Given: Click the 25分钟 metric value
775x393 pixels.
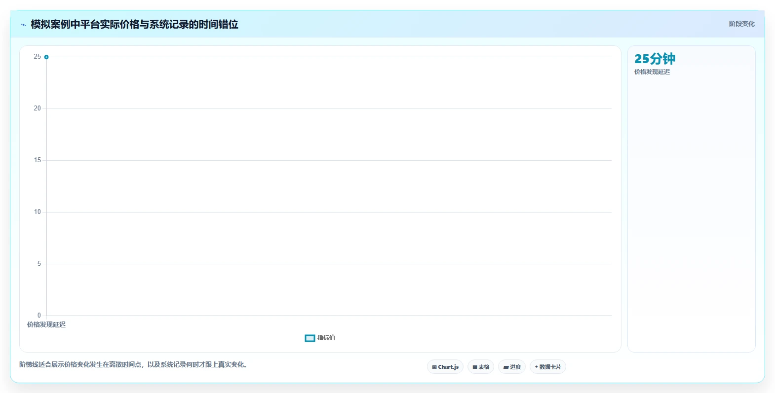Looking at the screenshot, I should point(655,59).
